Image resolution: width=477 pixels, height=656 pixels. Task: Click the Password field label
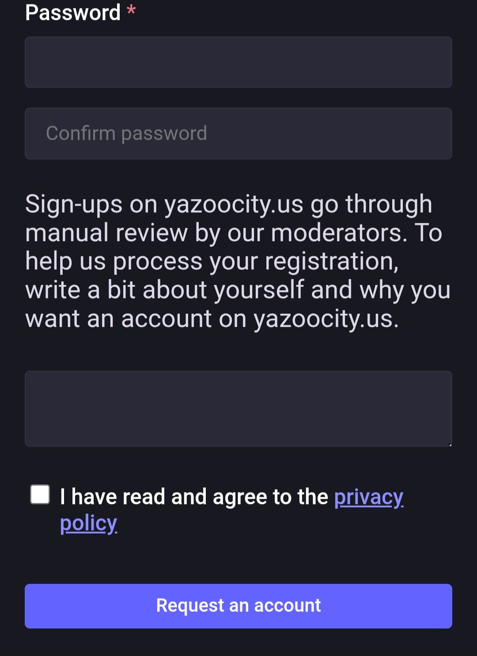[73, 12]
